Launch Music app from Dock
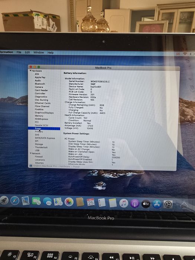Viewport: 195px width, 260px height. click(124, 203)
